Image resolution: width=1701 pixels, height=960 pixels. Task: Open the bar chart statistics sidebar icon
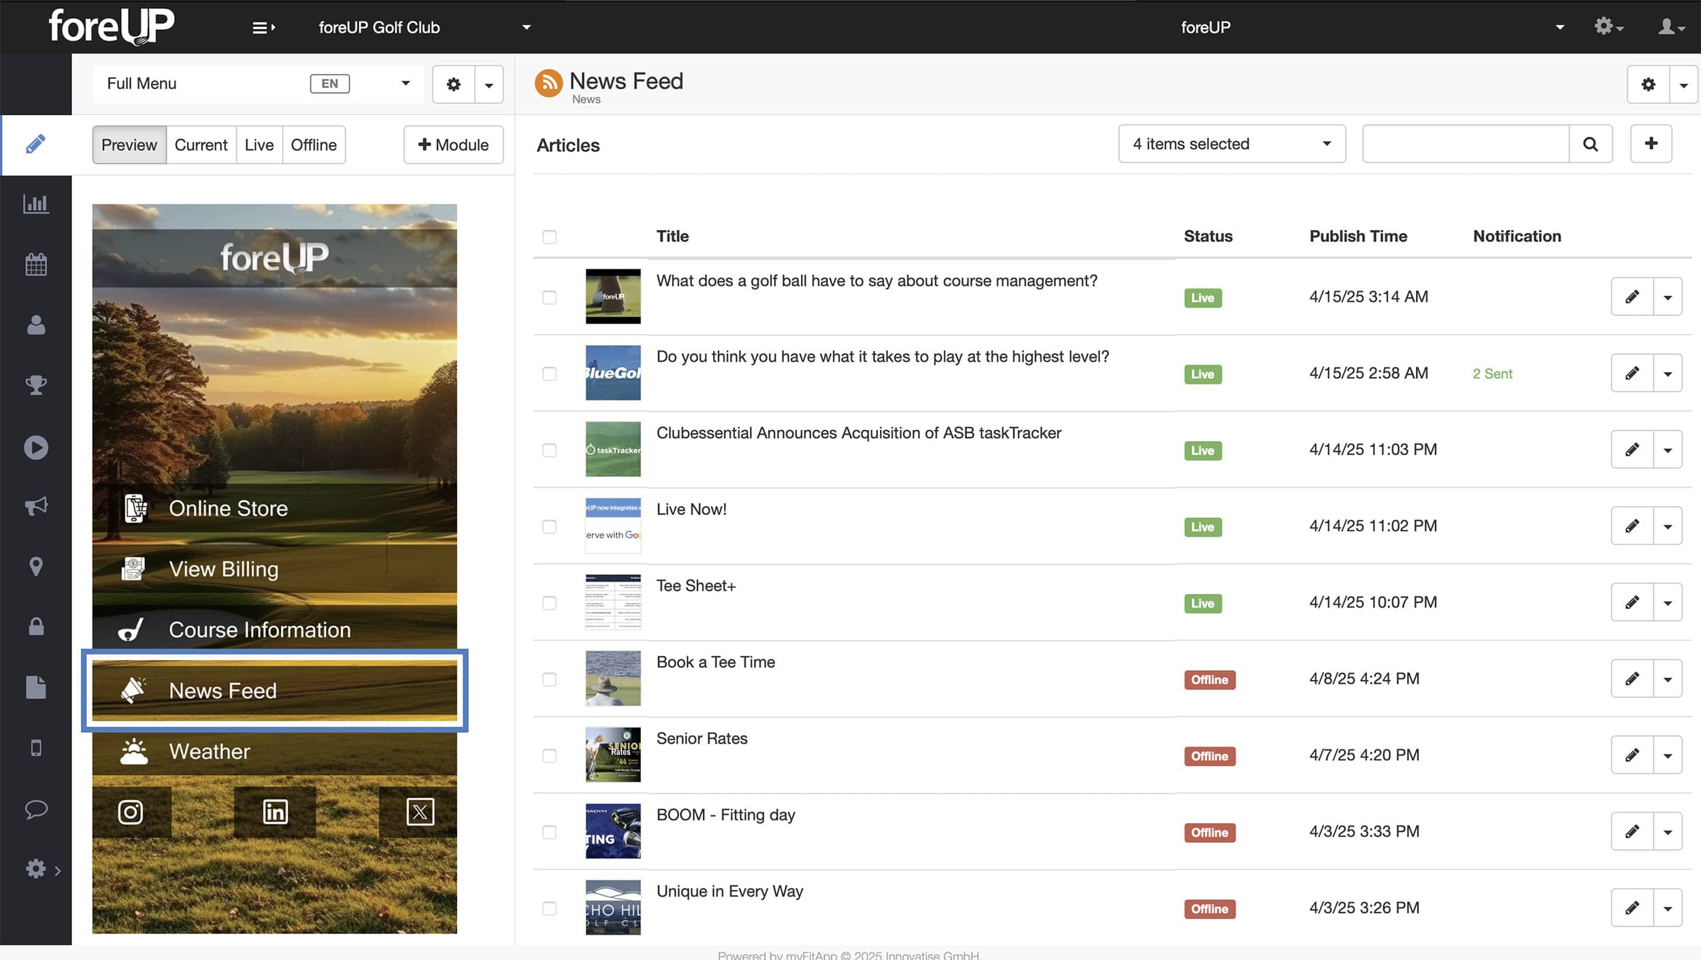pos(36,203)
